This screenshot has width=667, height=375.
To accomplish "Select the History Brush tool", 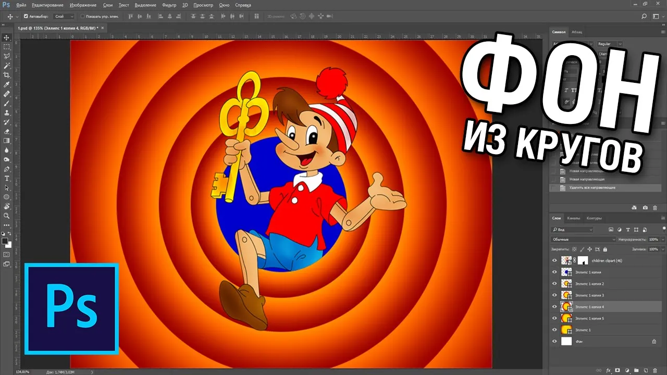I will [x=7, y=122].
